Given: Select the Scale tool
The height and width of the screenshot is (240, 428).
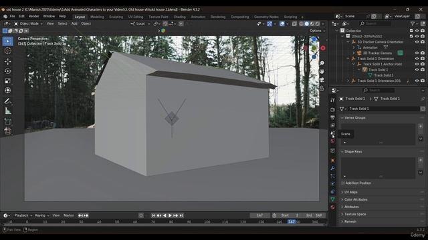Looking at the screenshot, I should coord(7,81).
